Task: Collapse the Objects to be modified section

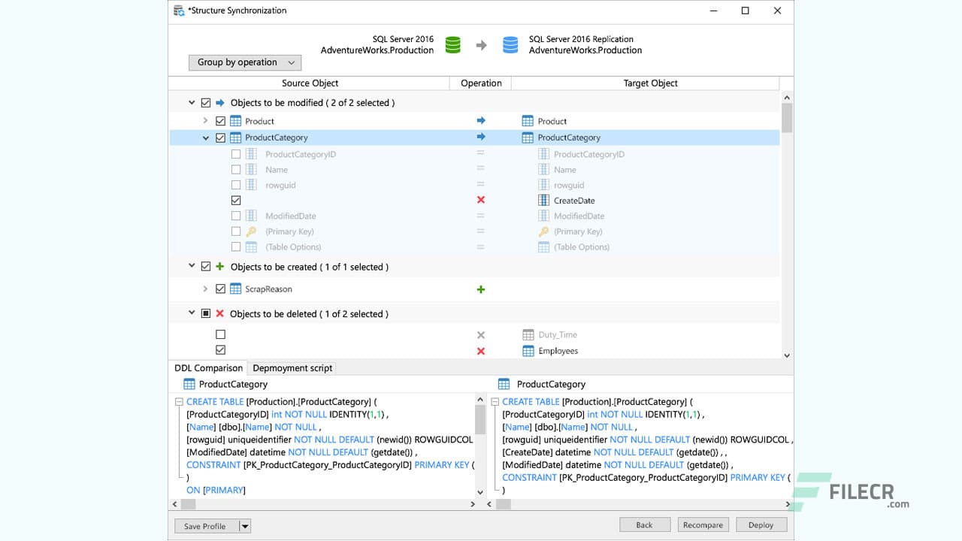Action: pos(192,102)
